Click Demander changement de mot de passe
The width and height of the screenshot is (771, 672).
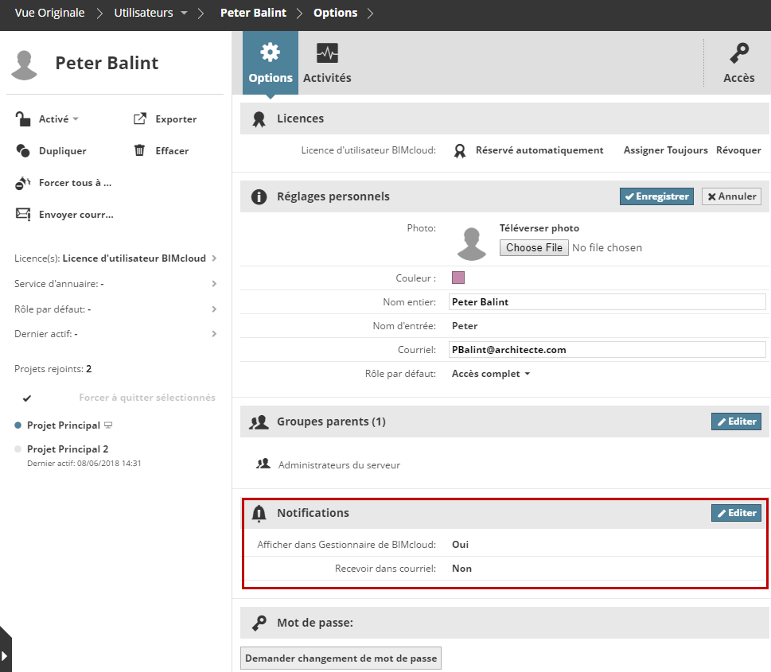[x=341, y=658]
